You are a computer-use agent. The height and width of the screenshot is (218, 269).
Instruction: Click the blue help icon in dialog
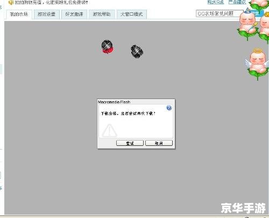(x=169, y=108)
